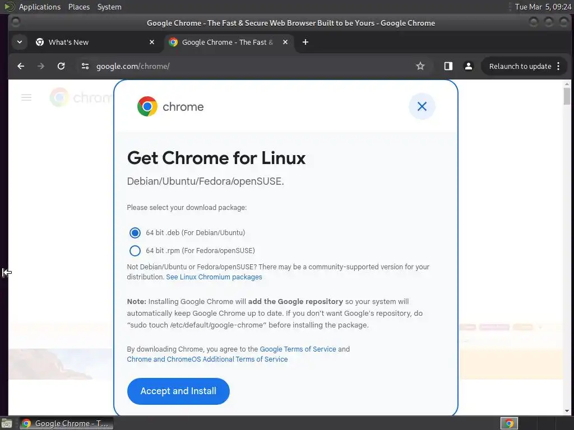This screenshot has width=574, height=430.
Task: Open site information icon in address bar
Action: click(85, 66)
